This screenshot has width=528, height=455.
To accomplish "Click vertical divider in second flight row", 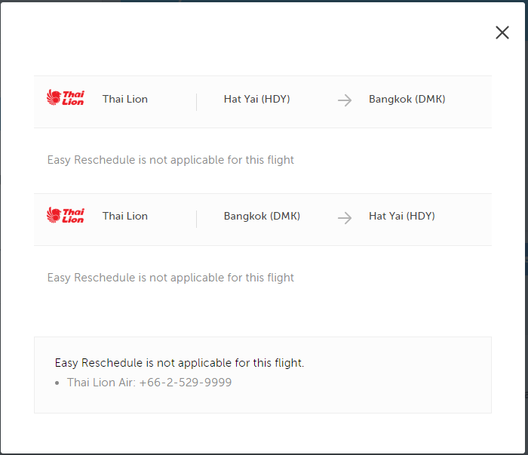I will 196,220.
